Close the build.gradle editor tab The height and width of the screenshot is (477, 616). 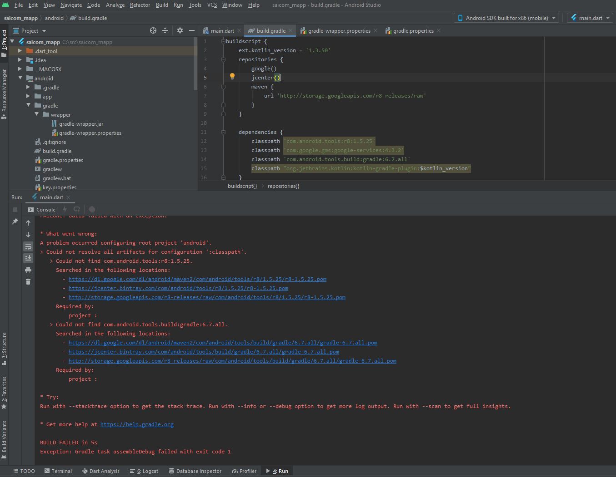290,31
